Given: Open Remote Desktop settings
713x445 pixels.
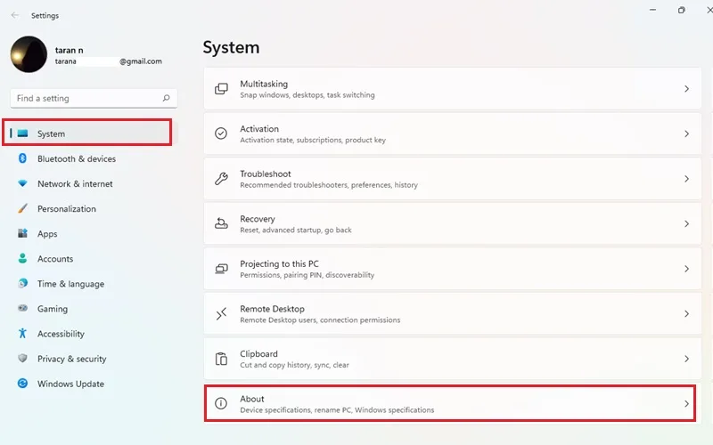Looking at the screenshot, I should pyautogui.click(x=453, y=314).
